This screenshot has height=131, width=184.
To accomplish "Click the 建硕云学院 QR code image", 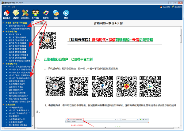I will 47,40.
